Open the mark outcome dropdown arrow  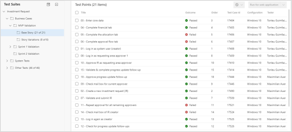(x=242, y=5)
